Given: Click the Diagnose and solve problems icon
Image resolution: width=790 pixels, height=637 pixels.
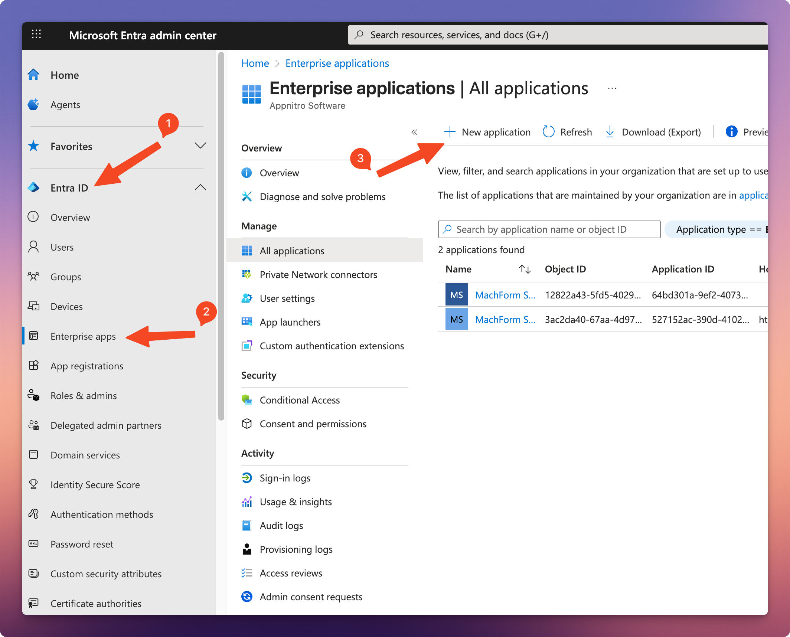Looking at the screenshot, I should pos(247,196).
